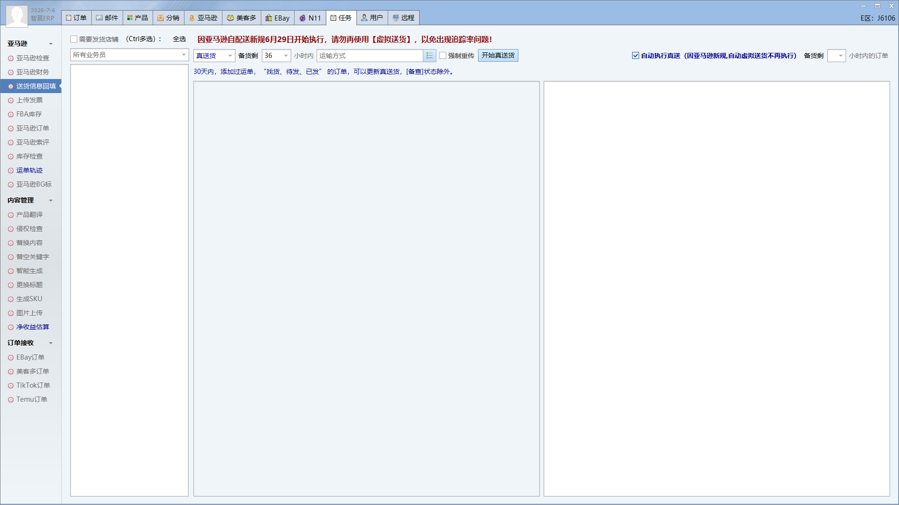Switch to the 分销 tab

coord(169,18)
